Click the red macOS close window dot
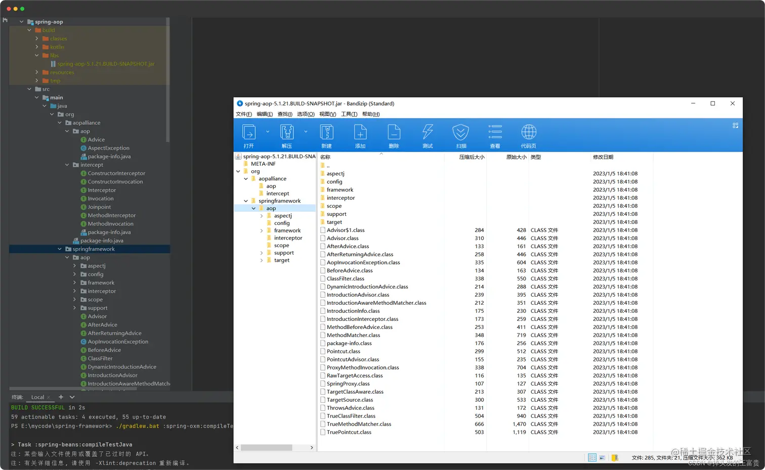The width and height of the screenshot is (765, 470). tap(9, 9)
